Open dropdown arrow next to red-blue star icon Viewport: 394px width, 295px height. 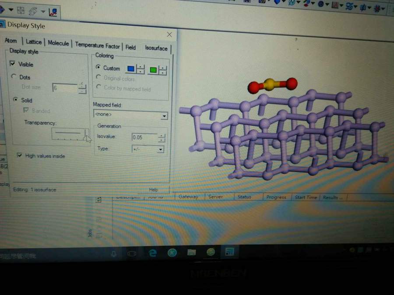click(x=383, y=9)
